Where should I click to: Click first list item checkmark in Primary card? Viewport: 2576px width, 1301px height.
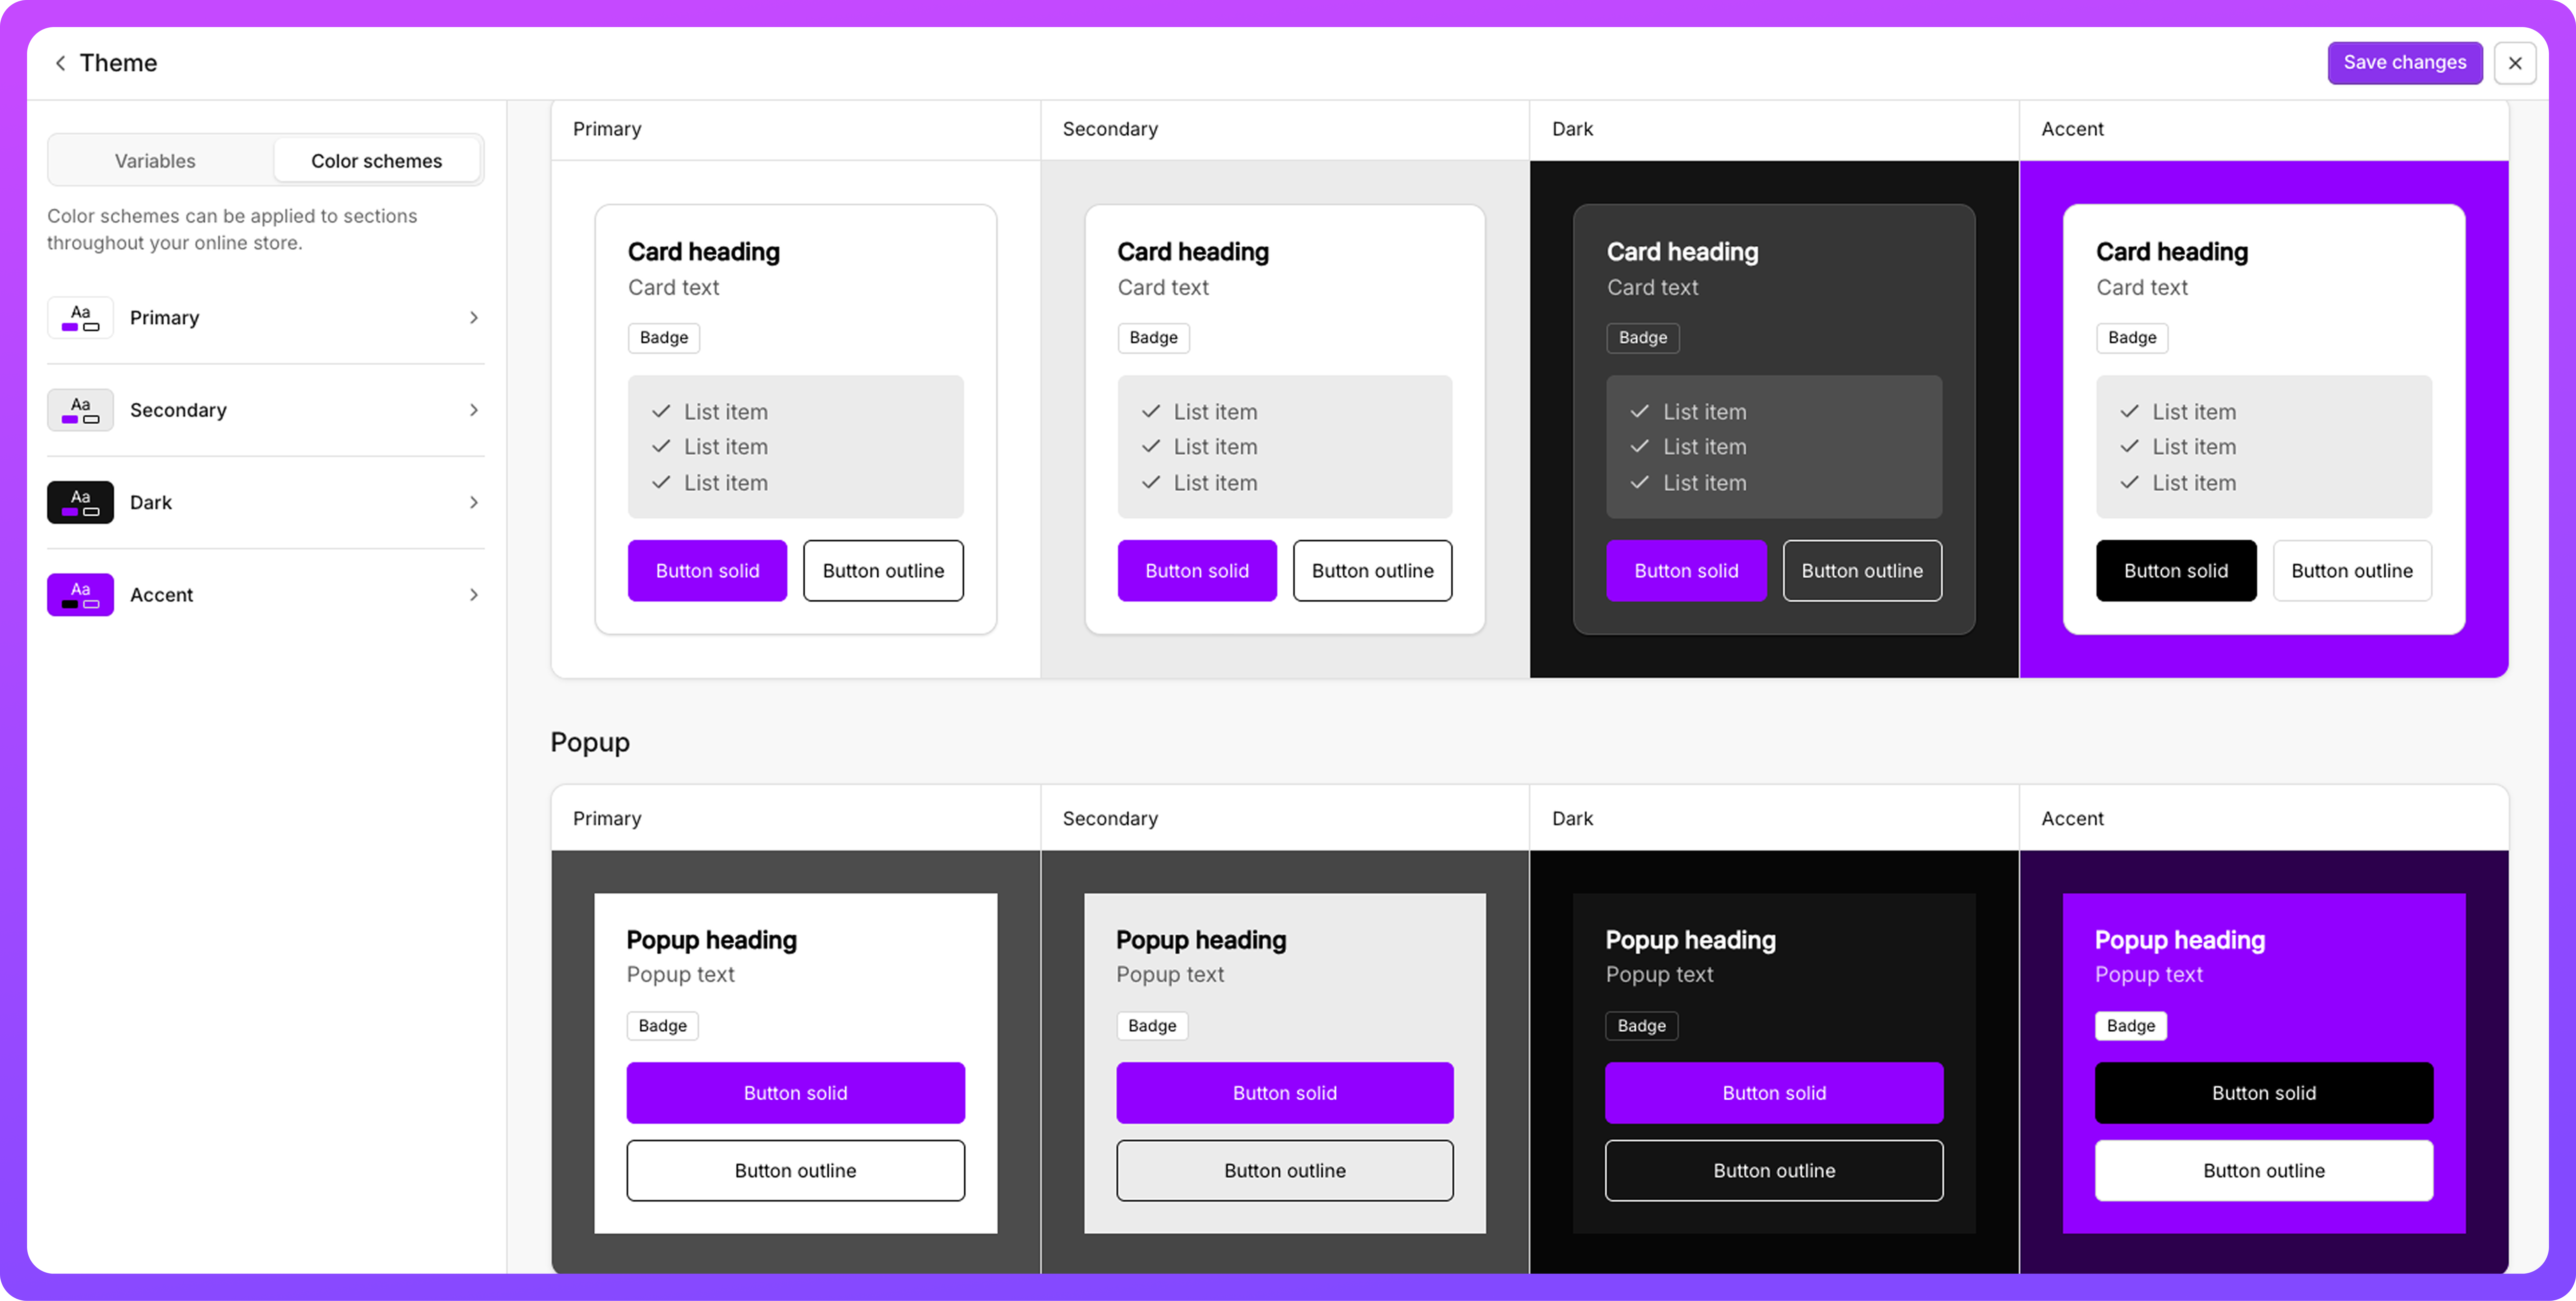click(661, 412)
